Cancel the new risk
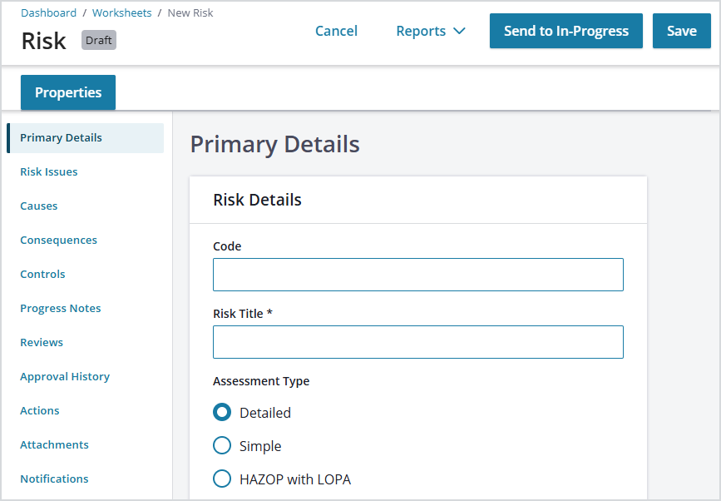The height and width of the screenshot is (501, 721). pyautogui.click(x=336, y=31)
